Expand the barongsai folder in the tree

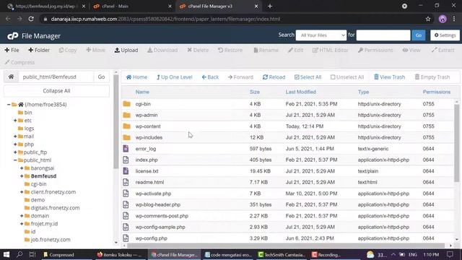tap(22, 168)
